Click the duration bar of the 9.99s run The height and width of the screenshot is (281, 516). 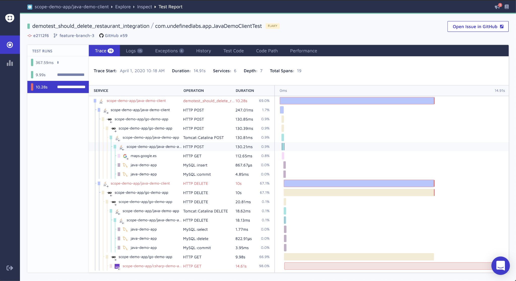(71, 75)
